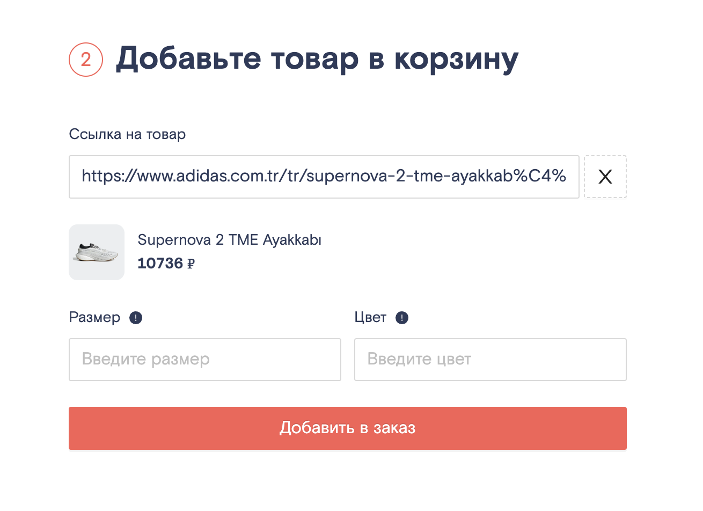The height and width of the screenshot is (511, 703).
Task: Click the Введите цвет placeholder text
Action: tap(420, 359)
